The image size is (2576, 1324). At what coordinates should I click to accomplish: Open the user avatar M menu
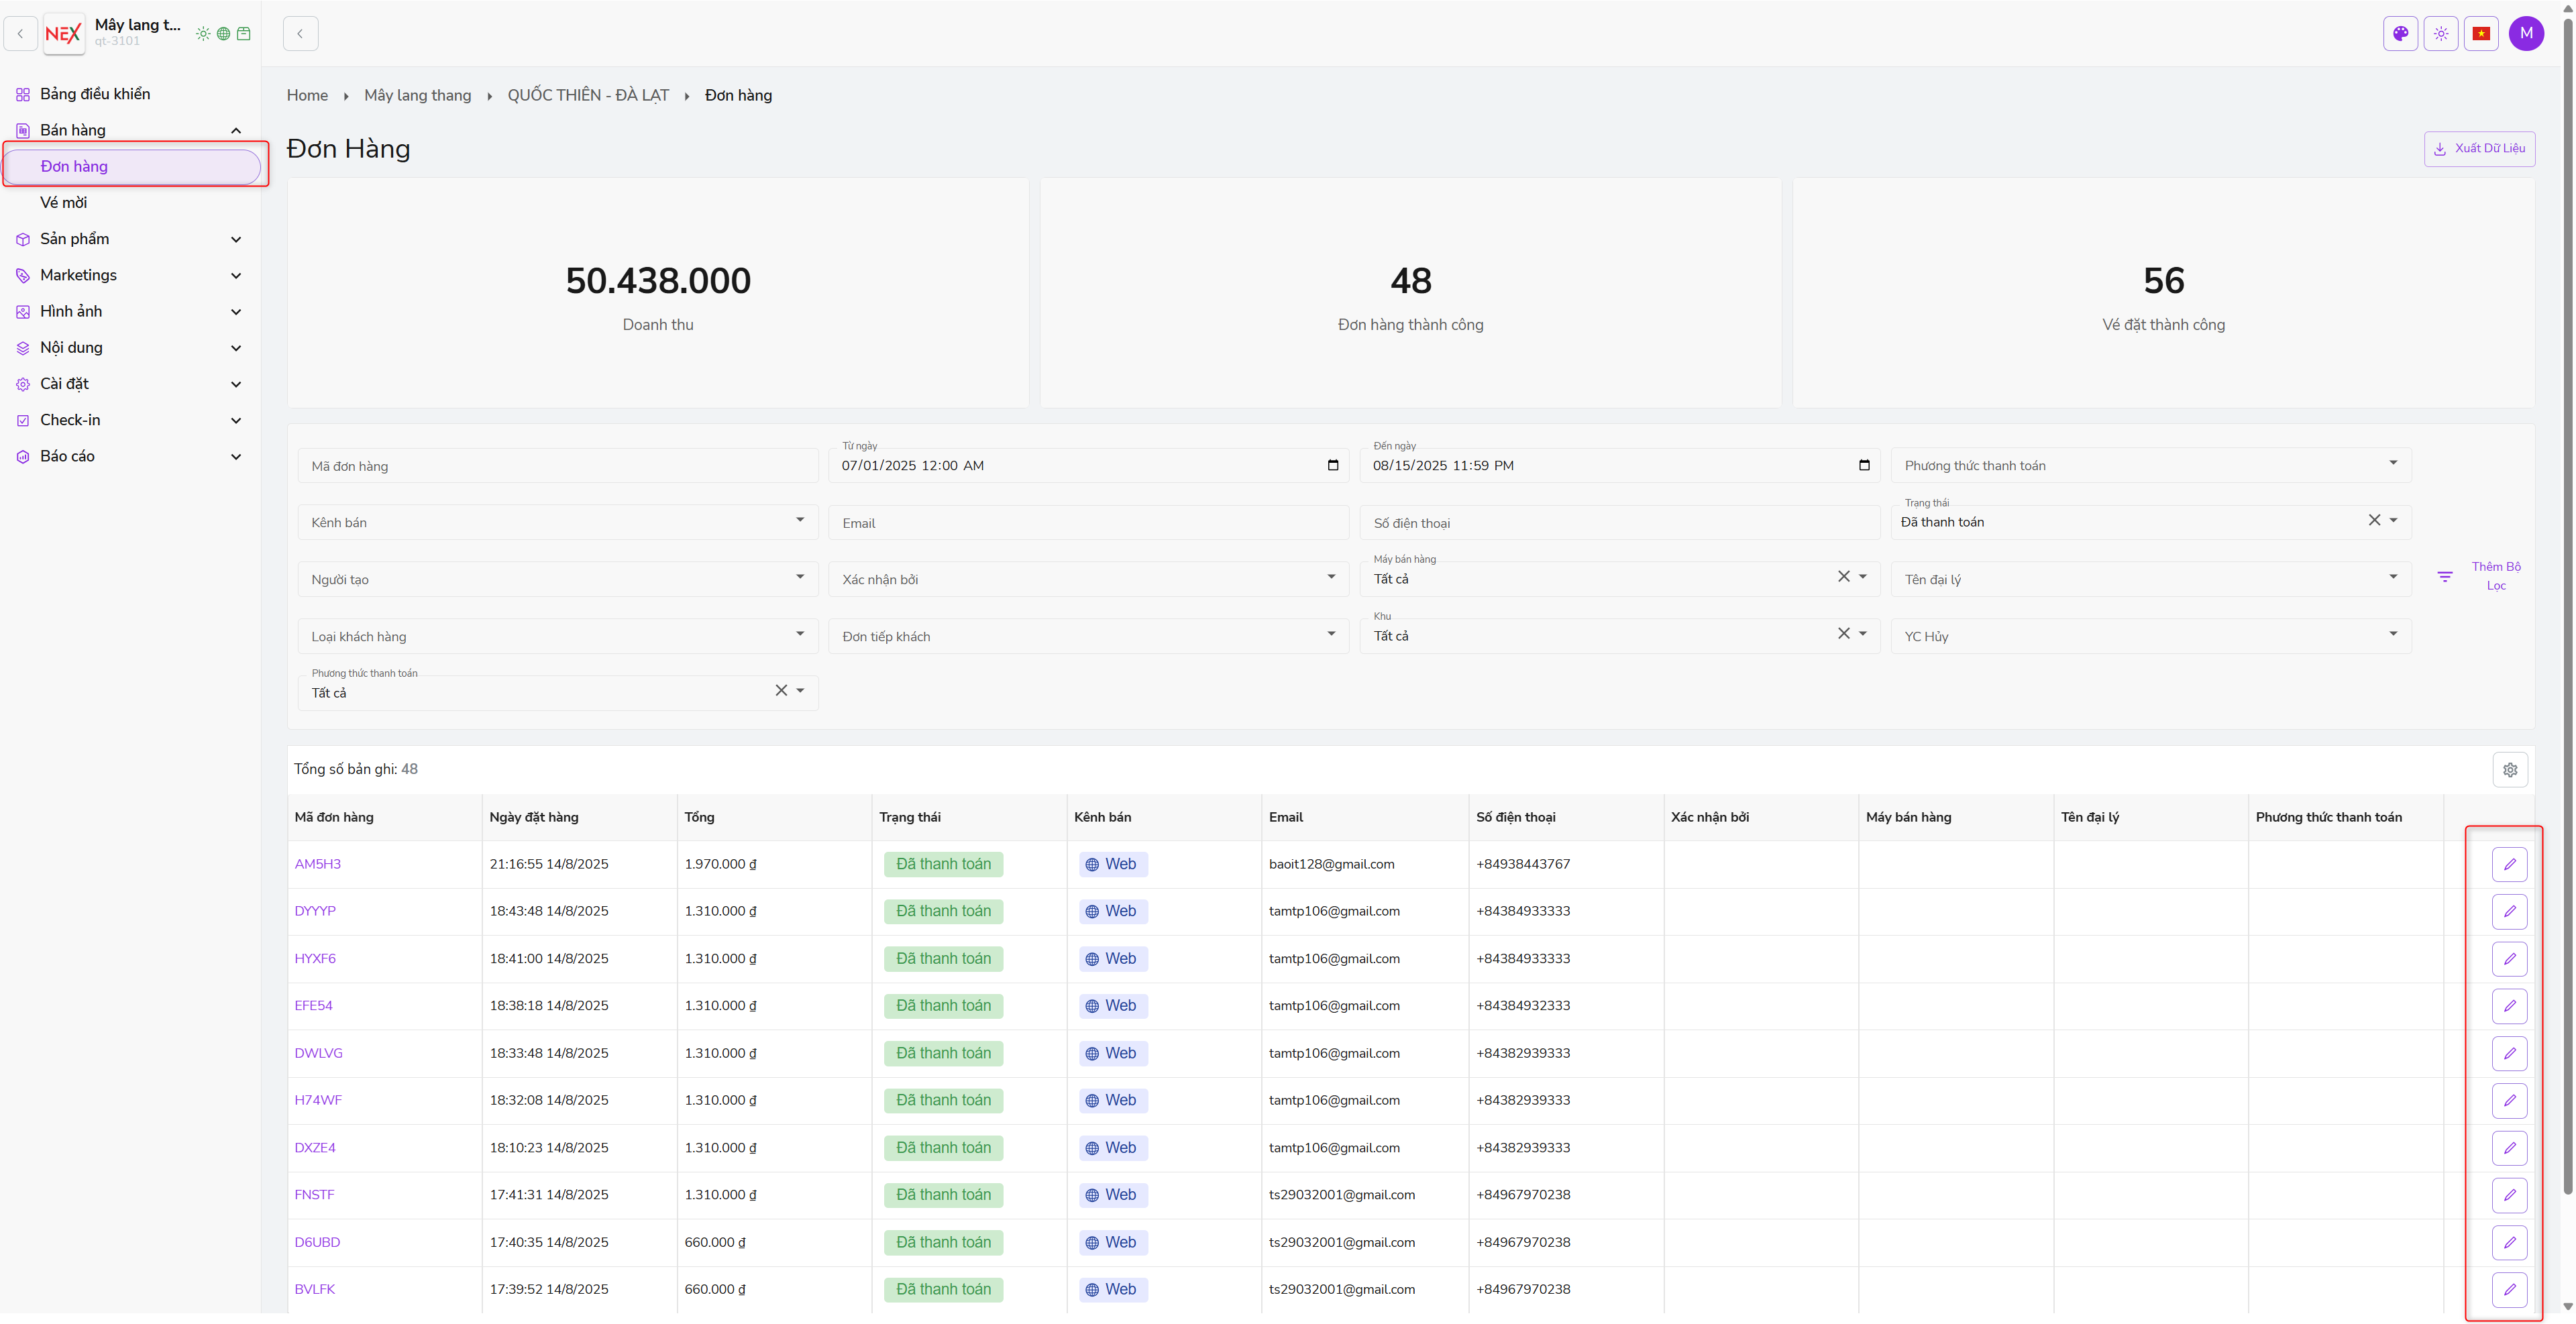coord(2526,33)
